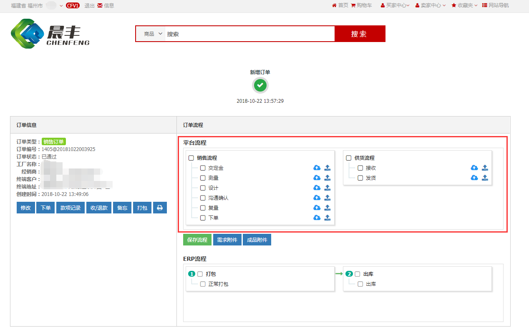The height and width of the screenshot is (327, 529).
Task: Click tray upload icon for 沟通确认 row
Action: (x=327, y=198)
